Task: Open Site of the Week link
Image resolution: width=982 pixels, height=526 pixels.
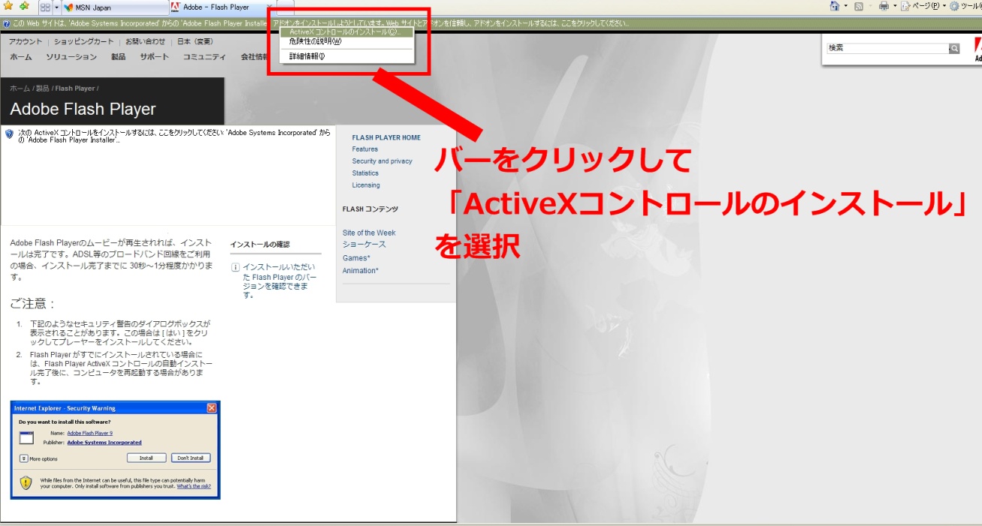Action: [x=369, y=233]
